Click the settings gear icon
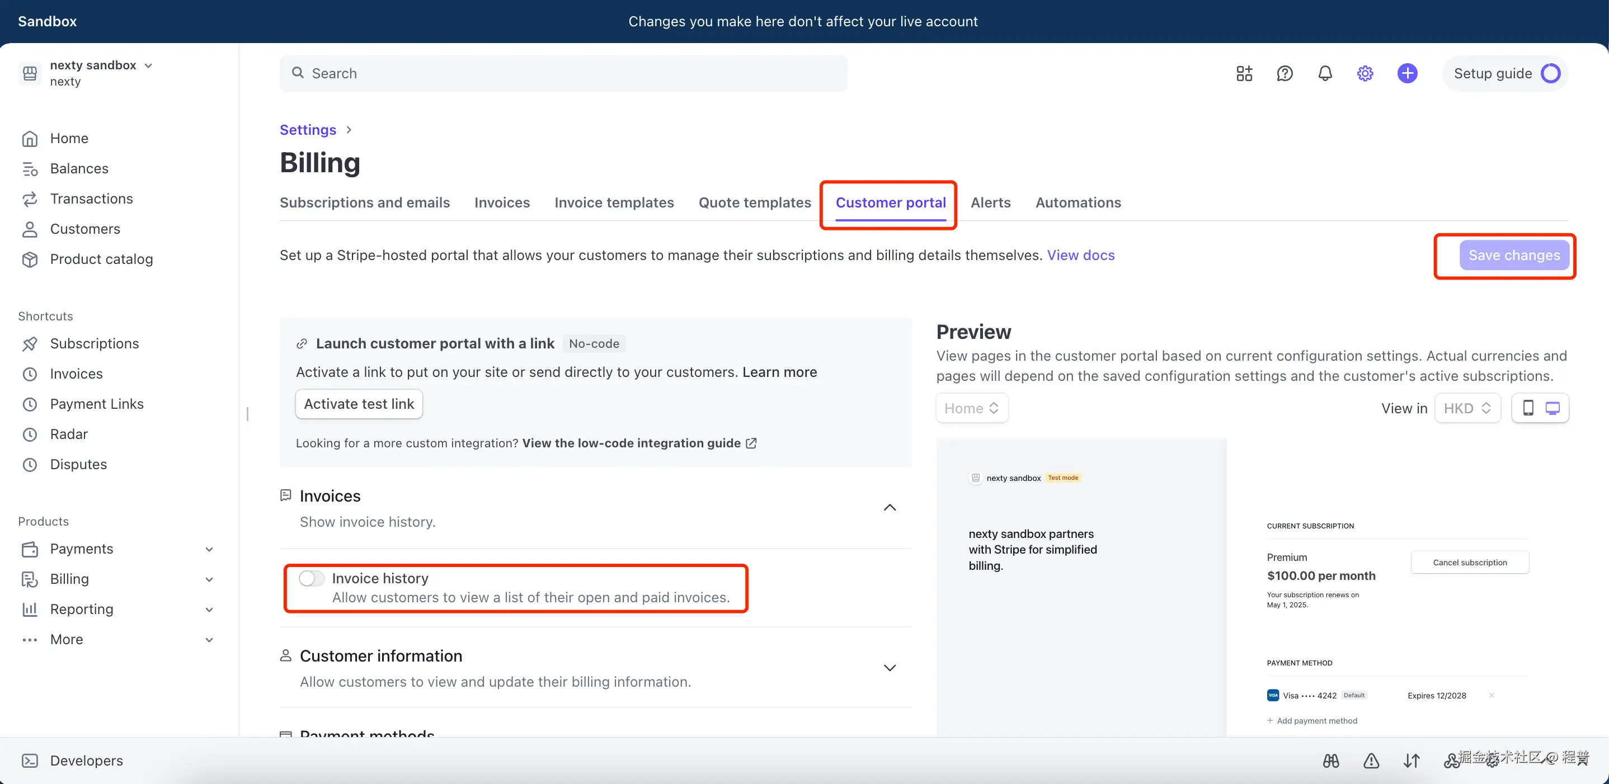 pyautogui.click(x=1365, y=74)
